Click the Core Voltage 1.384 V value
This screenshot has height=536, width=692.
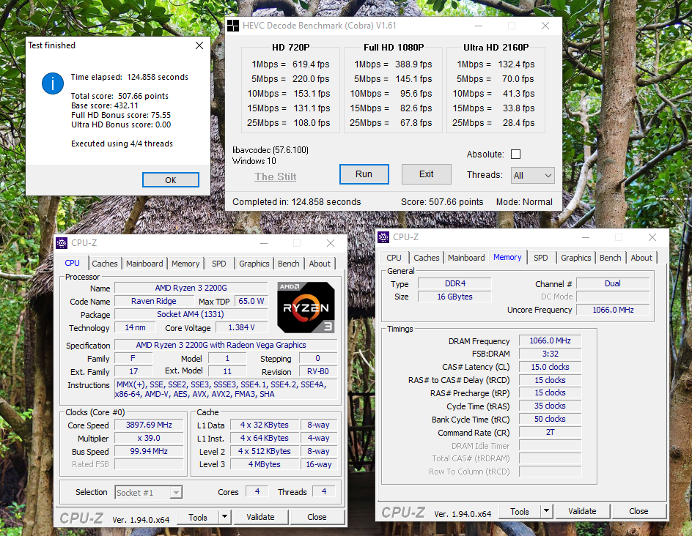pos(241,327)
